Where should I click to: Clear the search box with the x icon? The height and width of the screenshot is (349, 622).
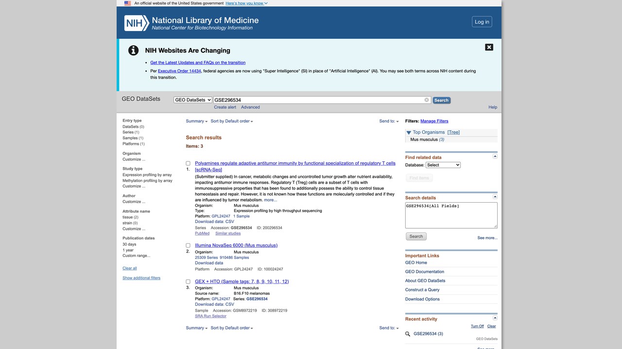pyautogui.click(x=427, y=100)
